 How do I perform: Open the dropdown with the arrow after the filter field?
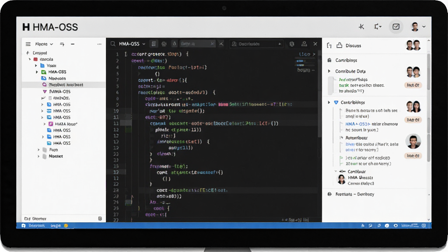(x=256, y=44)
